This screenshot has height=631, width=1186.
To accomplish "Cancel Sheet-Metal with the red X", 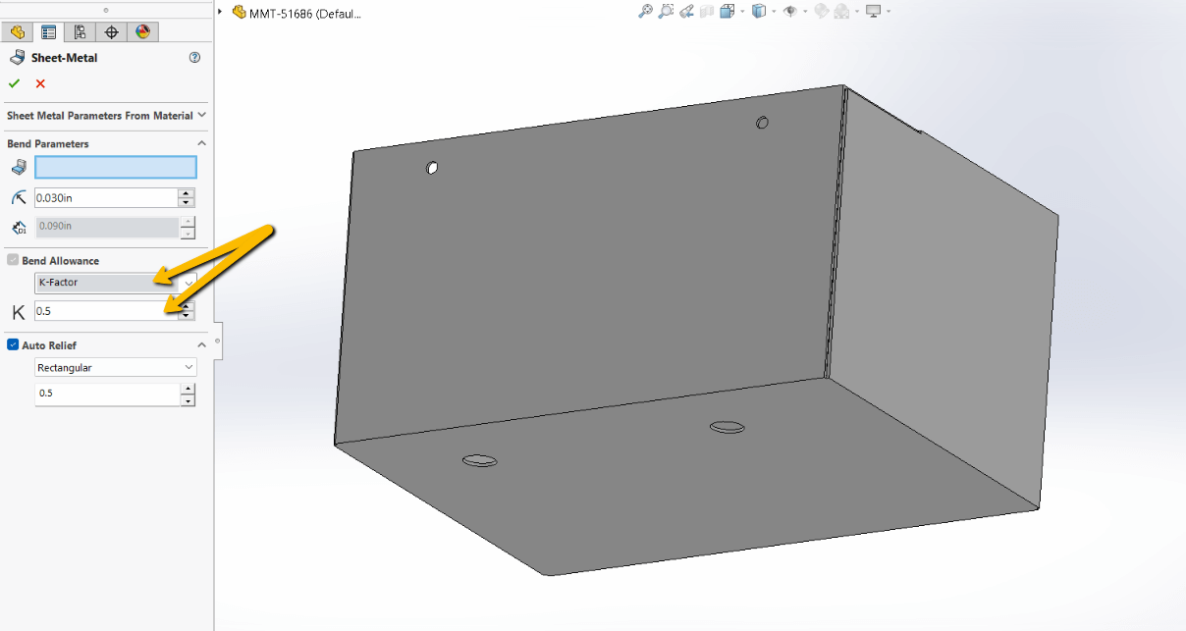I will tap(37, 83).
